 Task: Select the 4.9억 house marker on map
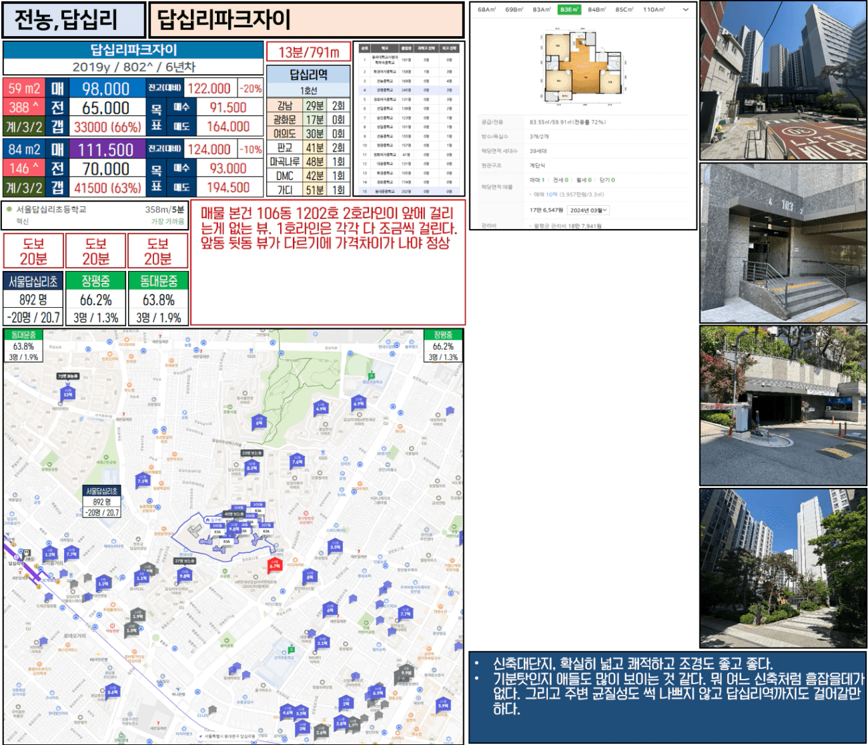point(321,407)
